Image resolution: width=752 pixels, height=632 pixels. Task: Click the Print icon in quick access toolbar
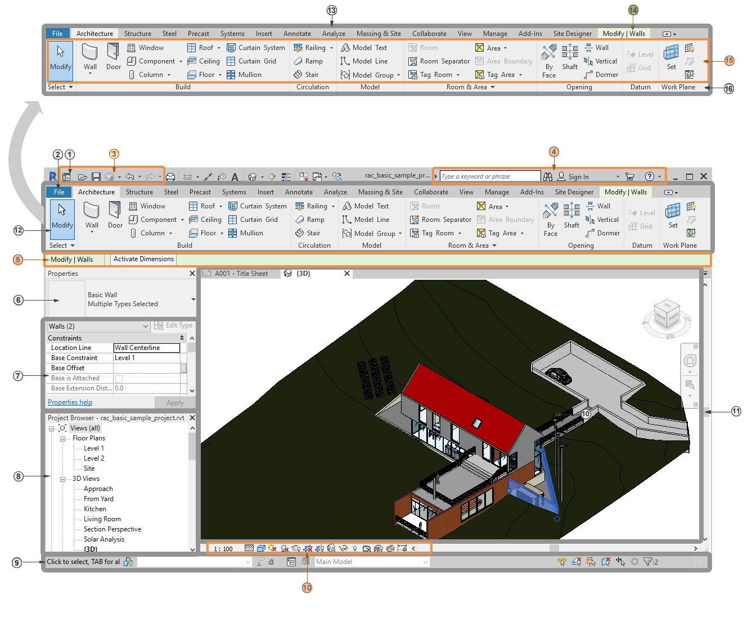(170, 177)
